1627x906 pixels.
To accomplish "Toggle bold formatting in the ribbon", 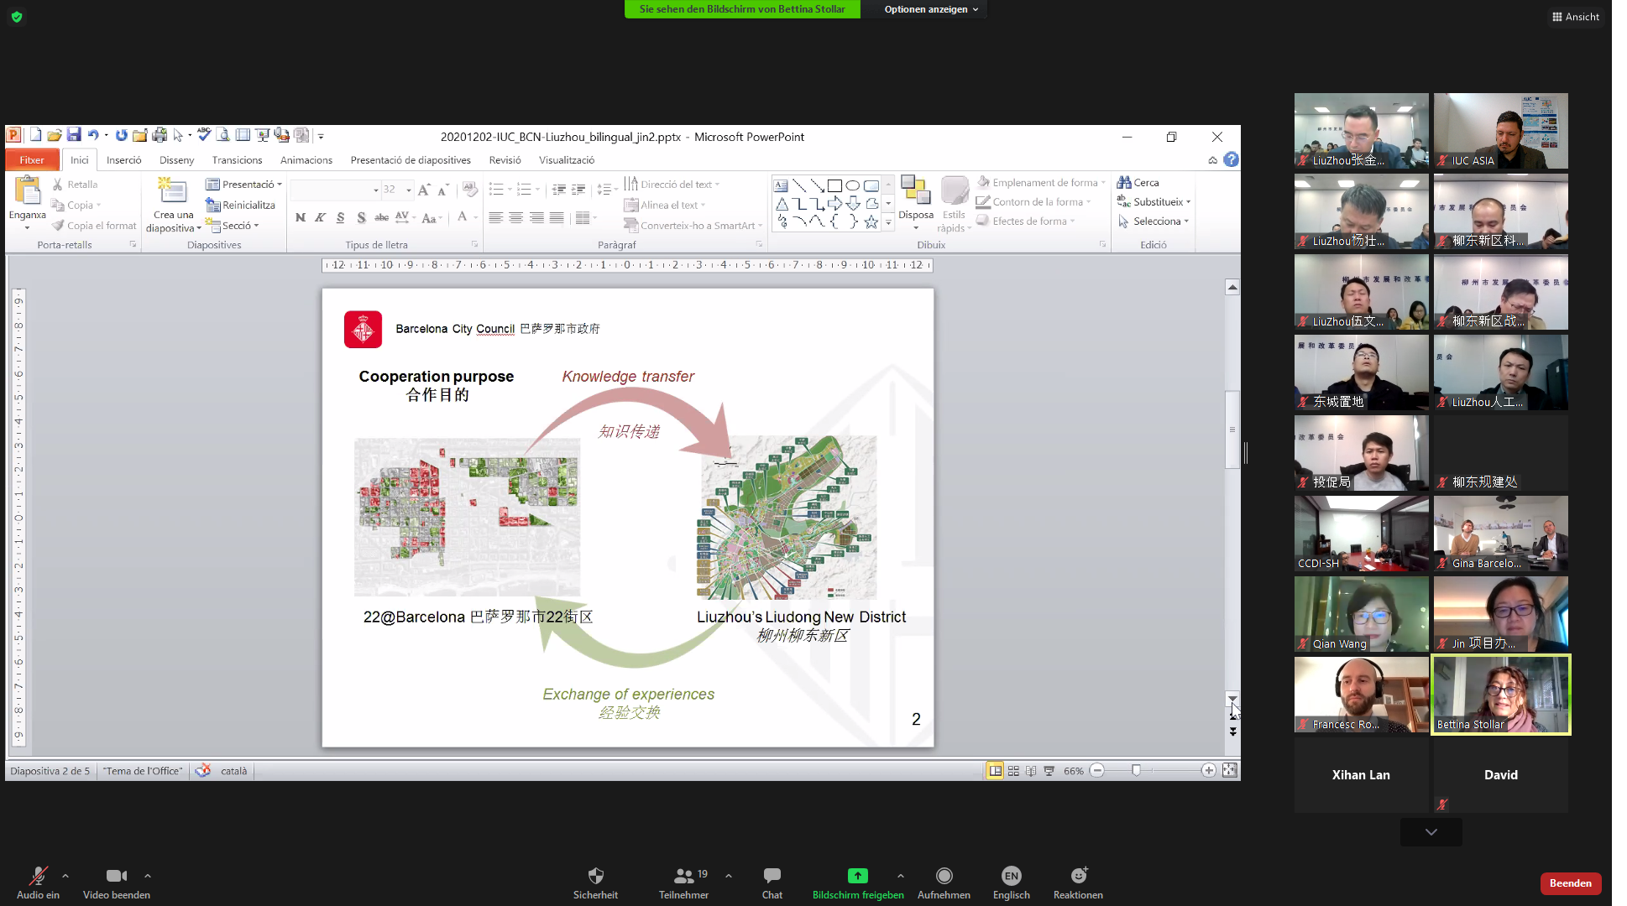I will click(301, 216).
